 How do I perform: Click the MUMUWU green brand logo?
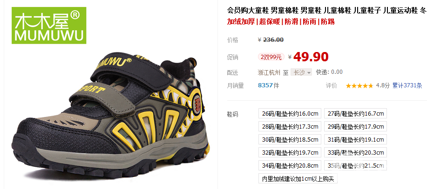(x=49, y=26)
